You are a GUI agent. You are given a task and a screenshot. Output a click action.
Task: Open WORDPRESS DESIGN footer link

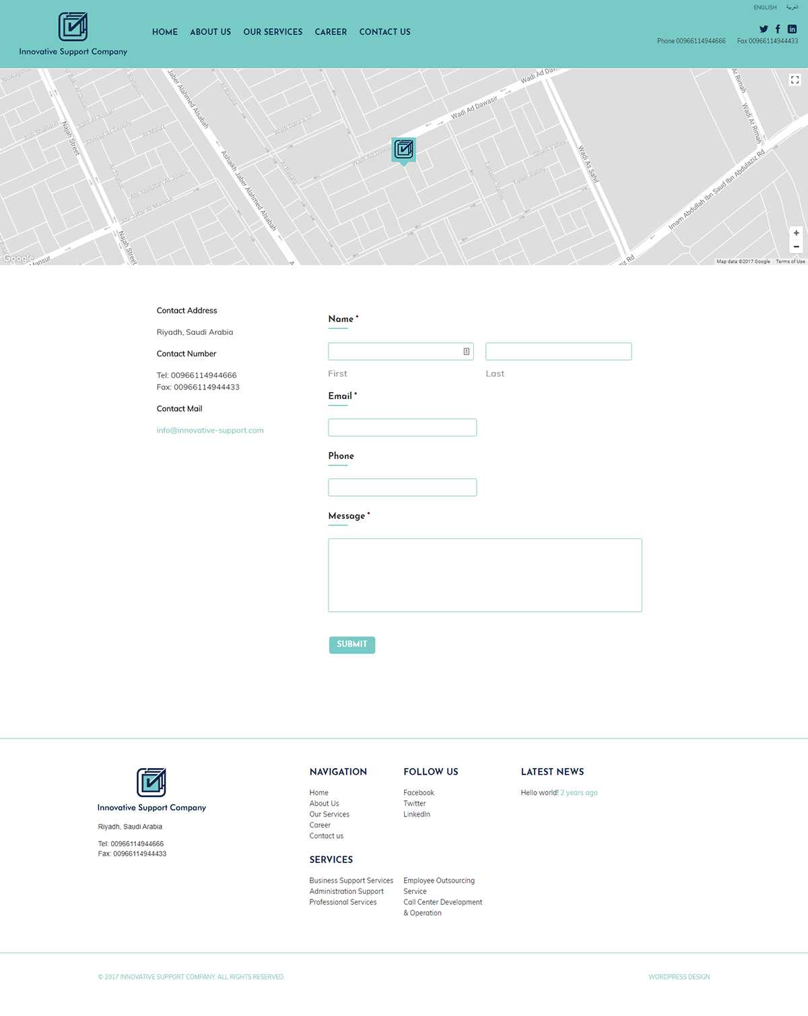click(x=679, y=977)
